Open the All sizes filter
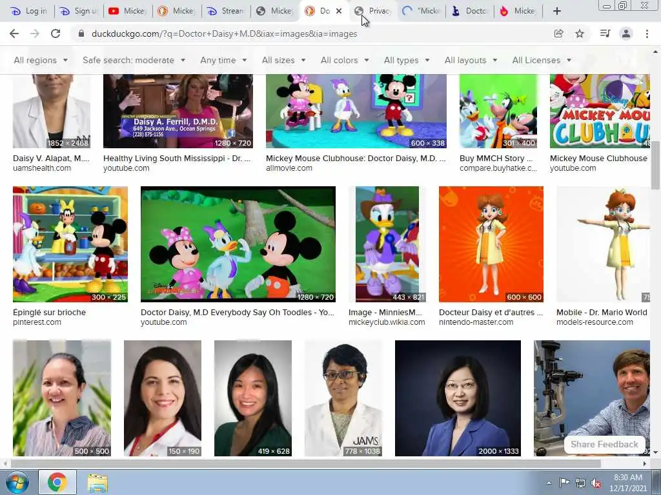 coord(284,60)
